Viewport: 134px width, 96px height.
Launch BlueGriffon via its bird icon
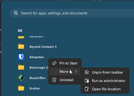21,78
